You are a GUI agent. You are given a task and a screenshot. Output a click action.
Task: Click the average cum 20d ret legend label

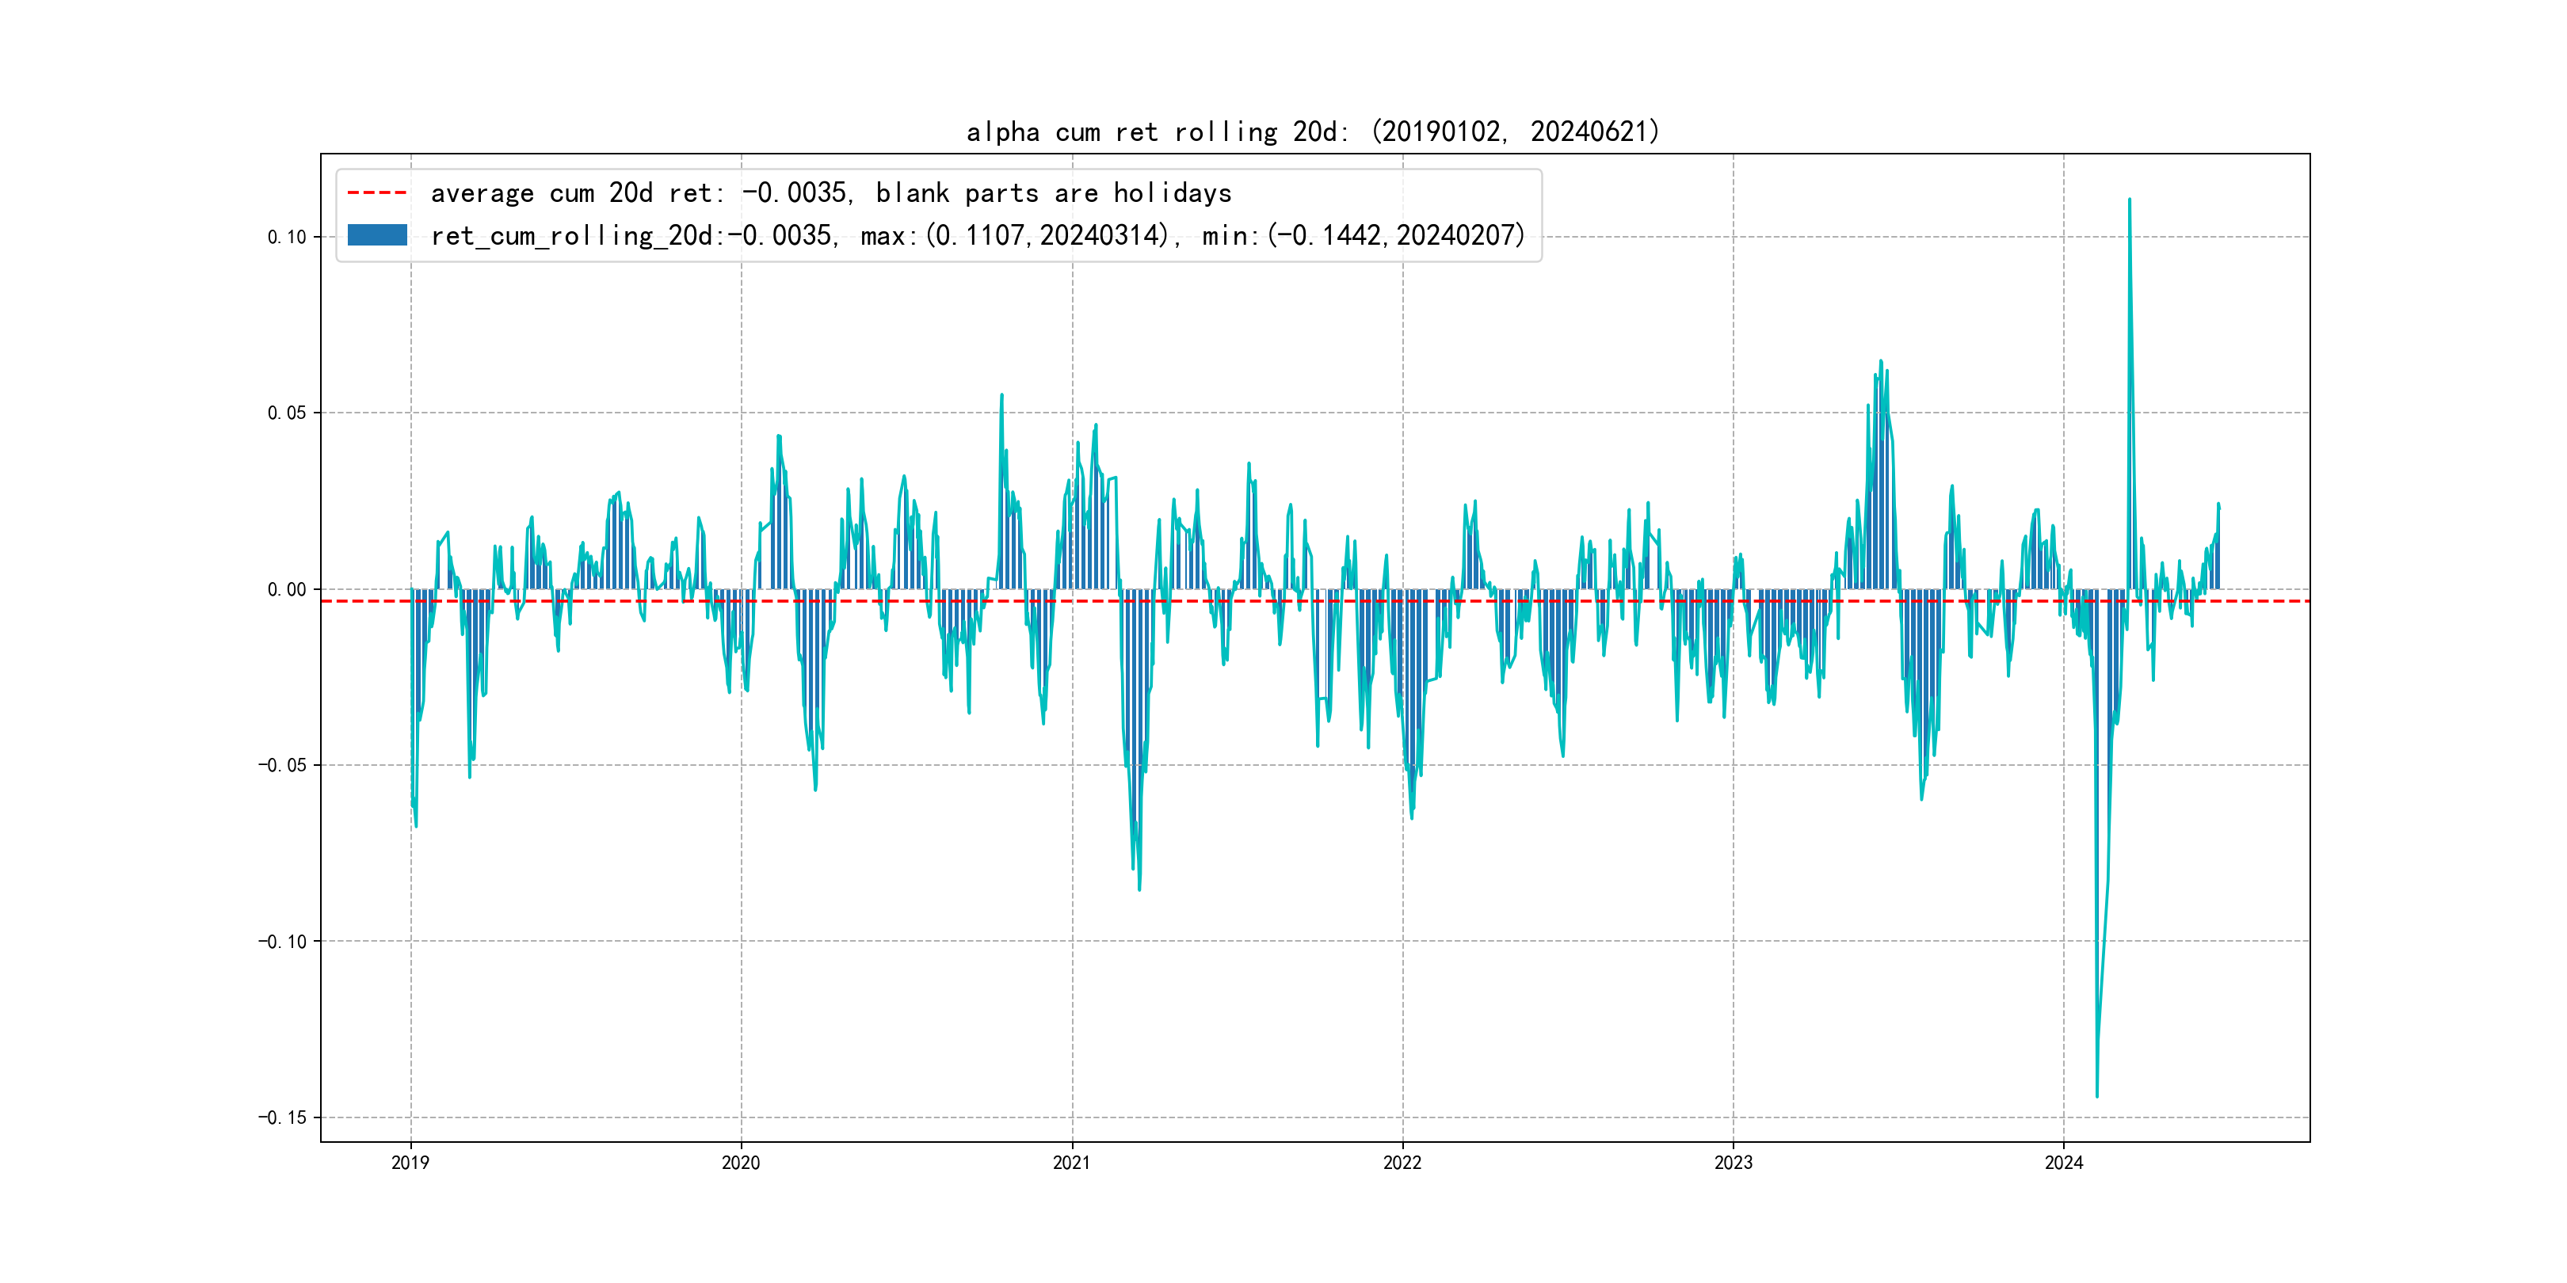(x=830, y=192)
